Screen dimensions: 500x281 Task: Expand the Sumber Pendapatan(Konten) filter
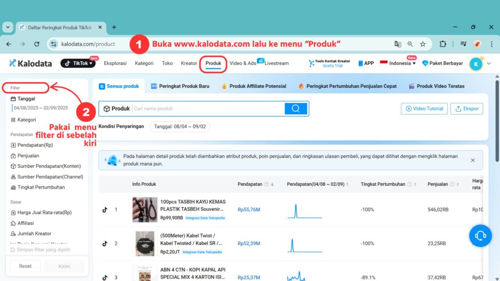46,166
